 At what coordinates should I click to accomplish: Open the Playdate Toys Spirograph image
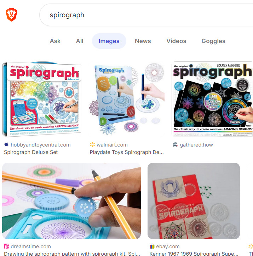coord(127,99)
